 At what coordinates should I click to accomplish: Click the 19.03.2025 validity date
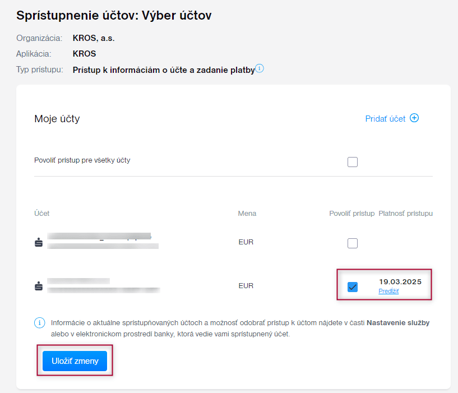coord(400,281)
